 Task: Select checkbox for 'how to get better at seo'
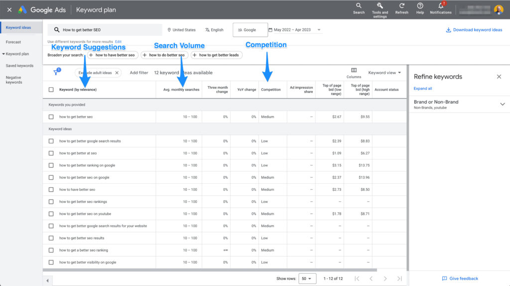coord(51,153)
